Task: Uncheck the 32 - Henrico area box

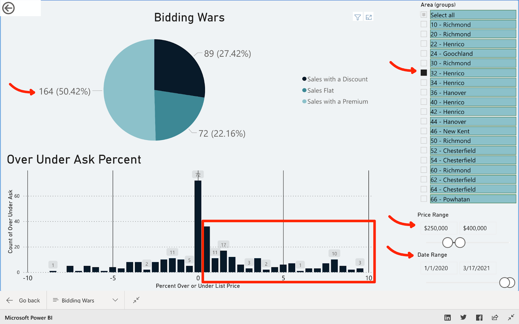Action: [x=424, y=73]
